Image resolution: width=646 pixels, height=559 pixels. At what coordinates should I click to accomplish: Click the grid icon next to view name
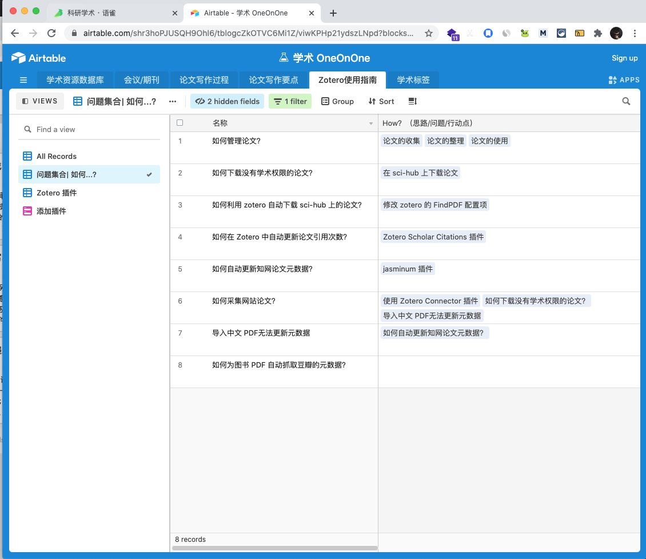click(x=77, y=101)
